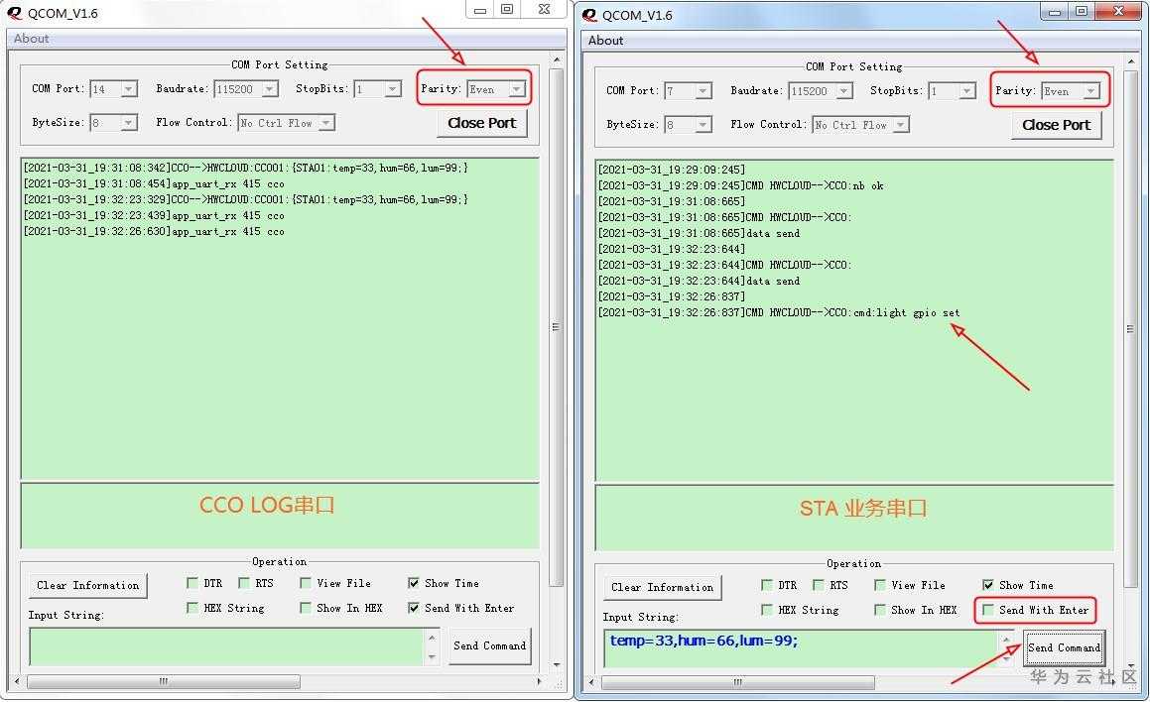Toggle RTS checkbox in left window
1150x702 pixels.
[x=243, y=583]
